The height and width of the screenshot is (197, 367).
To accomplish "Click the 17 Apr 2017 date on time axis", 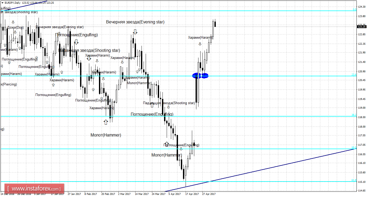I will (191, 194).
